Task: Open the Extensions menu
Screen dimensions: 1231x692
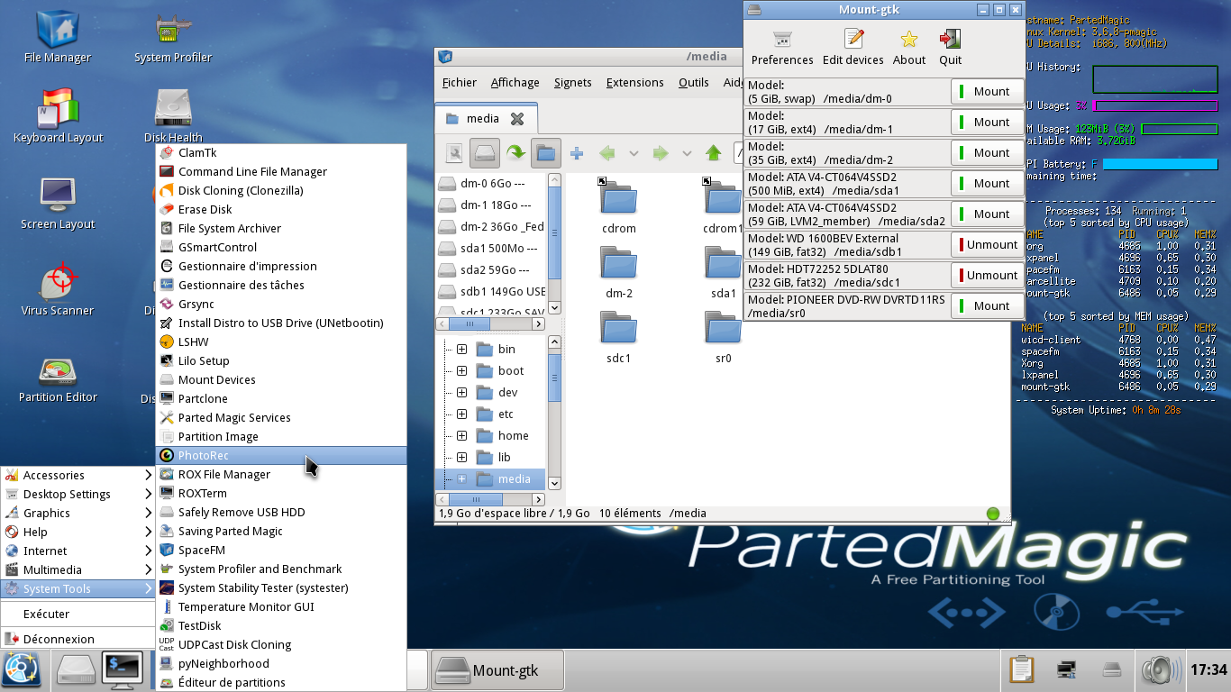Action: (634, 82)
